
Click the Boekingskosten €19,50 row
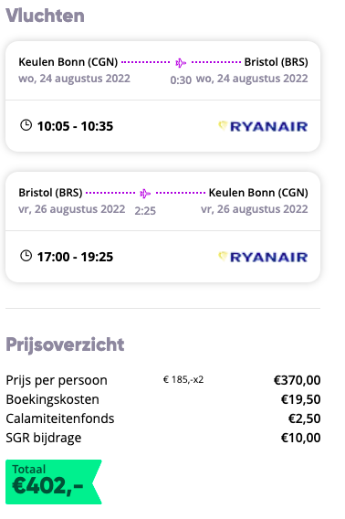(x=163, y=399)
